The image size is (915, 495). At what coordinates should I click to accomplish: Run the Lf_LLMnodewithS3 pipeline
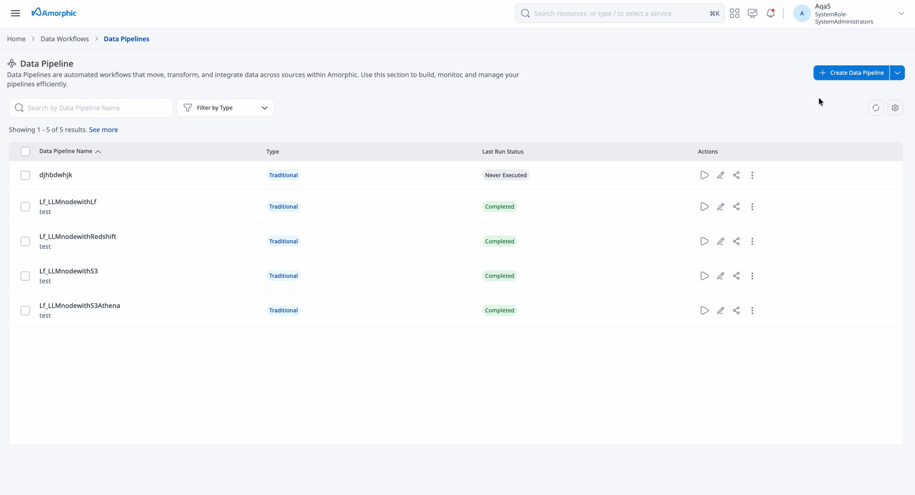(x=704, y=276)
